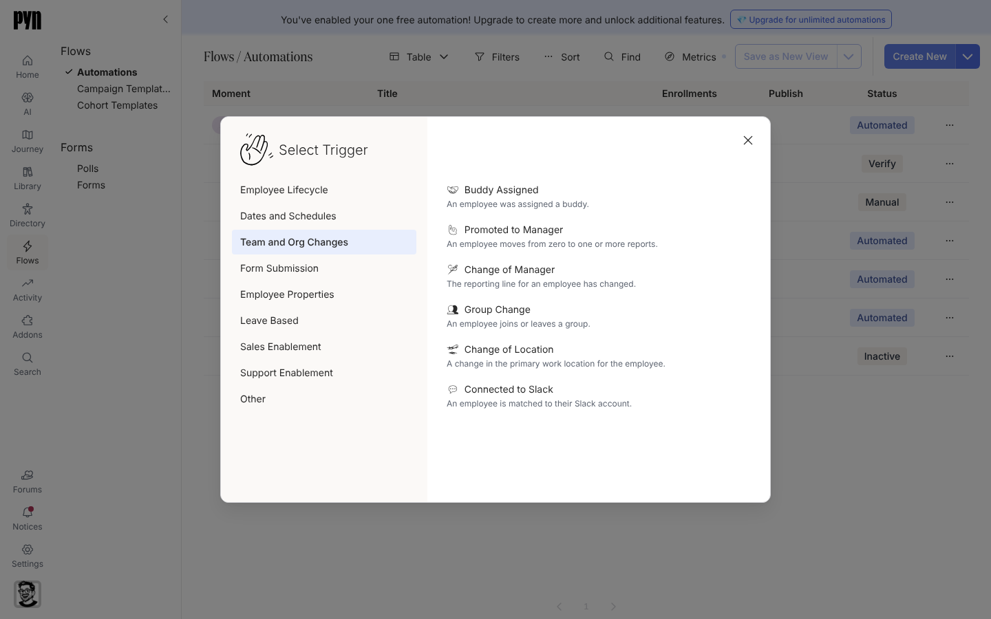Viewport: 991px width, 619px height.
Task: Select Form Submission category
Action: (324, 268)
